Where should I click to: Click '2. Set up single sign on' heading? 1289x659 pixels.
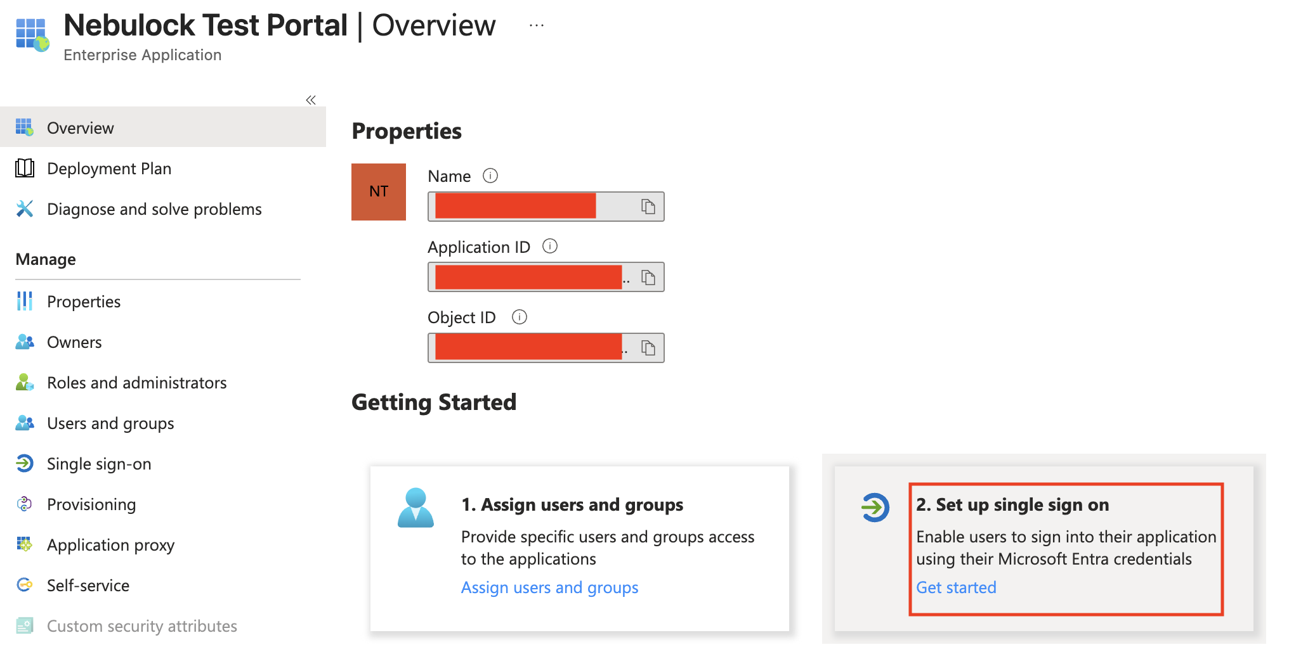pyautogui.click(x=1012, y=504)
